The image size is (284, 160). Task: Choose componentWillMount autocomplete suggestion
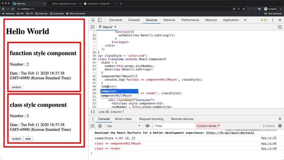pos(119,96)
